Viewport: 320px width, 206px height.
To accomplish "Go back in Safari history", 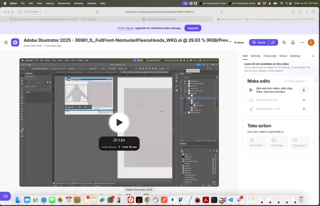I will [46, 12].
